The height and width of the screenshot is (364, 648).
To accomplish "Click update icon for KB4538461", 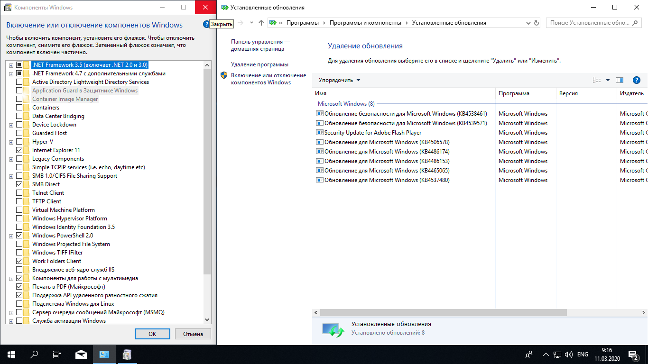I will [319, 114].
